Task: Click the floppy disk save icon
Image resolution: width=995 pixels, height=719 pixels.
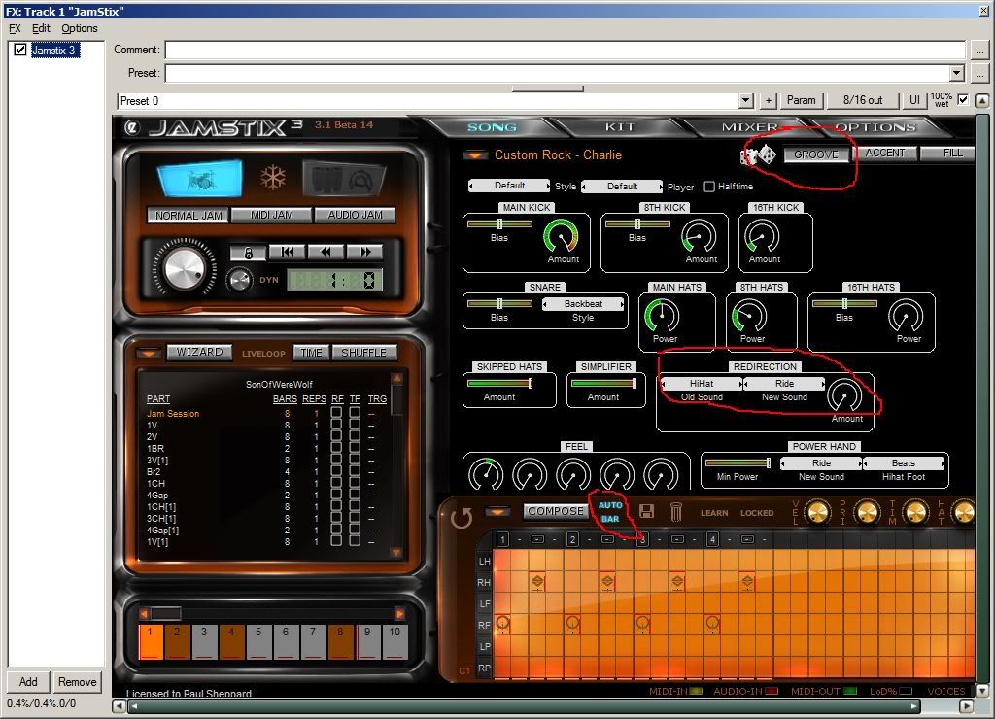Action: [646, 511]
